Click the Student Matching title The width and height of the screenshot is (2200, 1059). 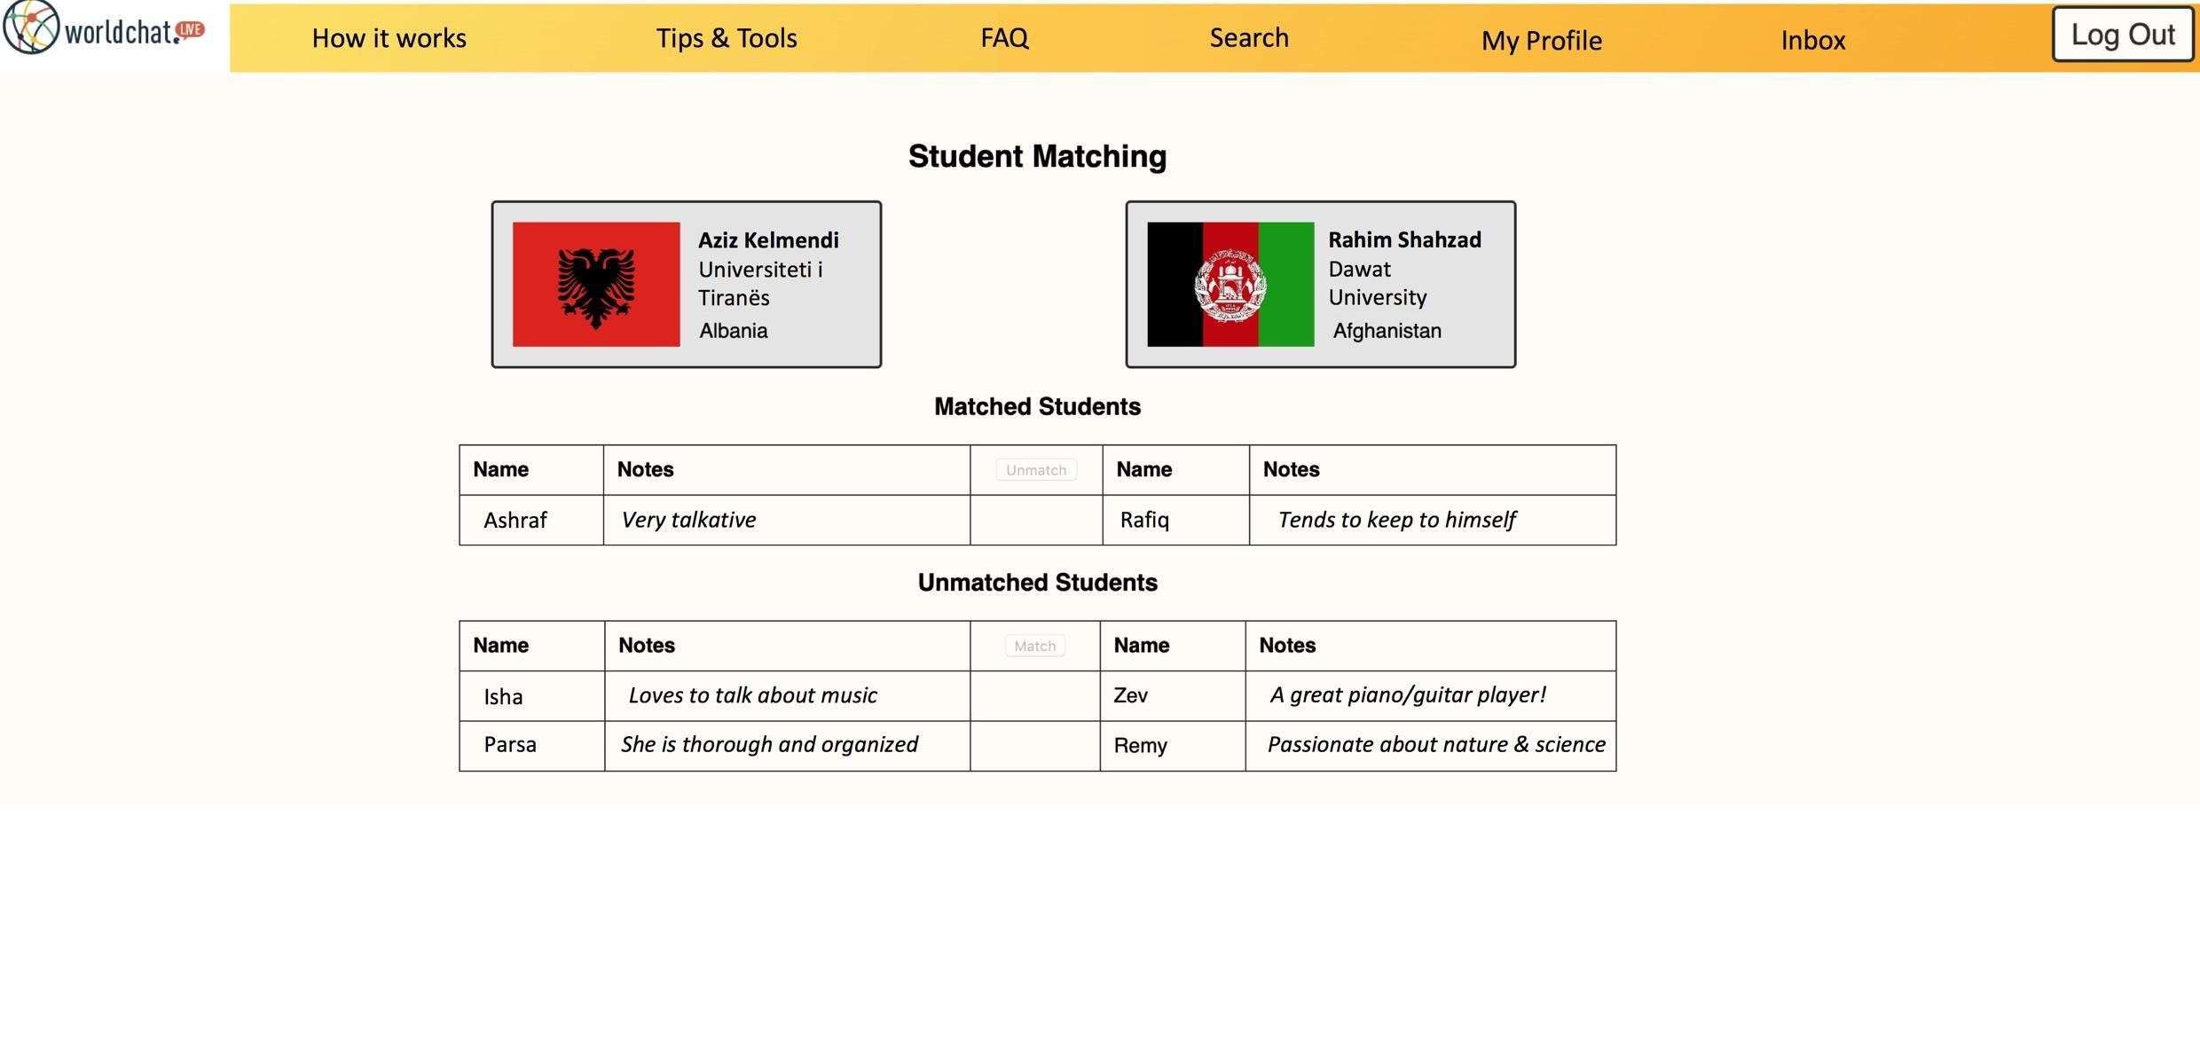click(x=1037, y=157)
